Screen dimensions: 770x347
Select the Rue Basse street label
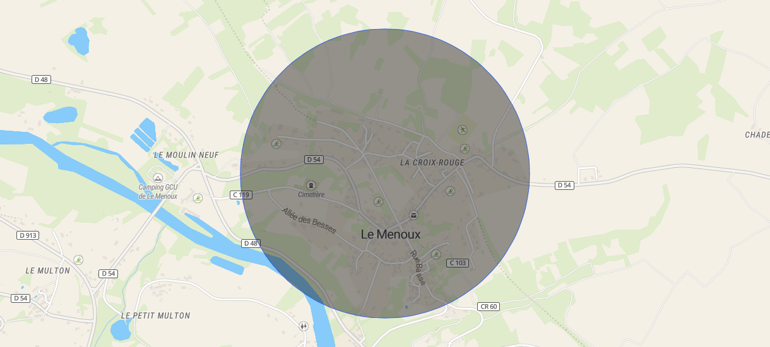click(x=418, y=268)
